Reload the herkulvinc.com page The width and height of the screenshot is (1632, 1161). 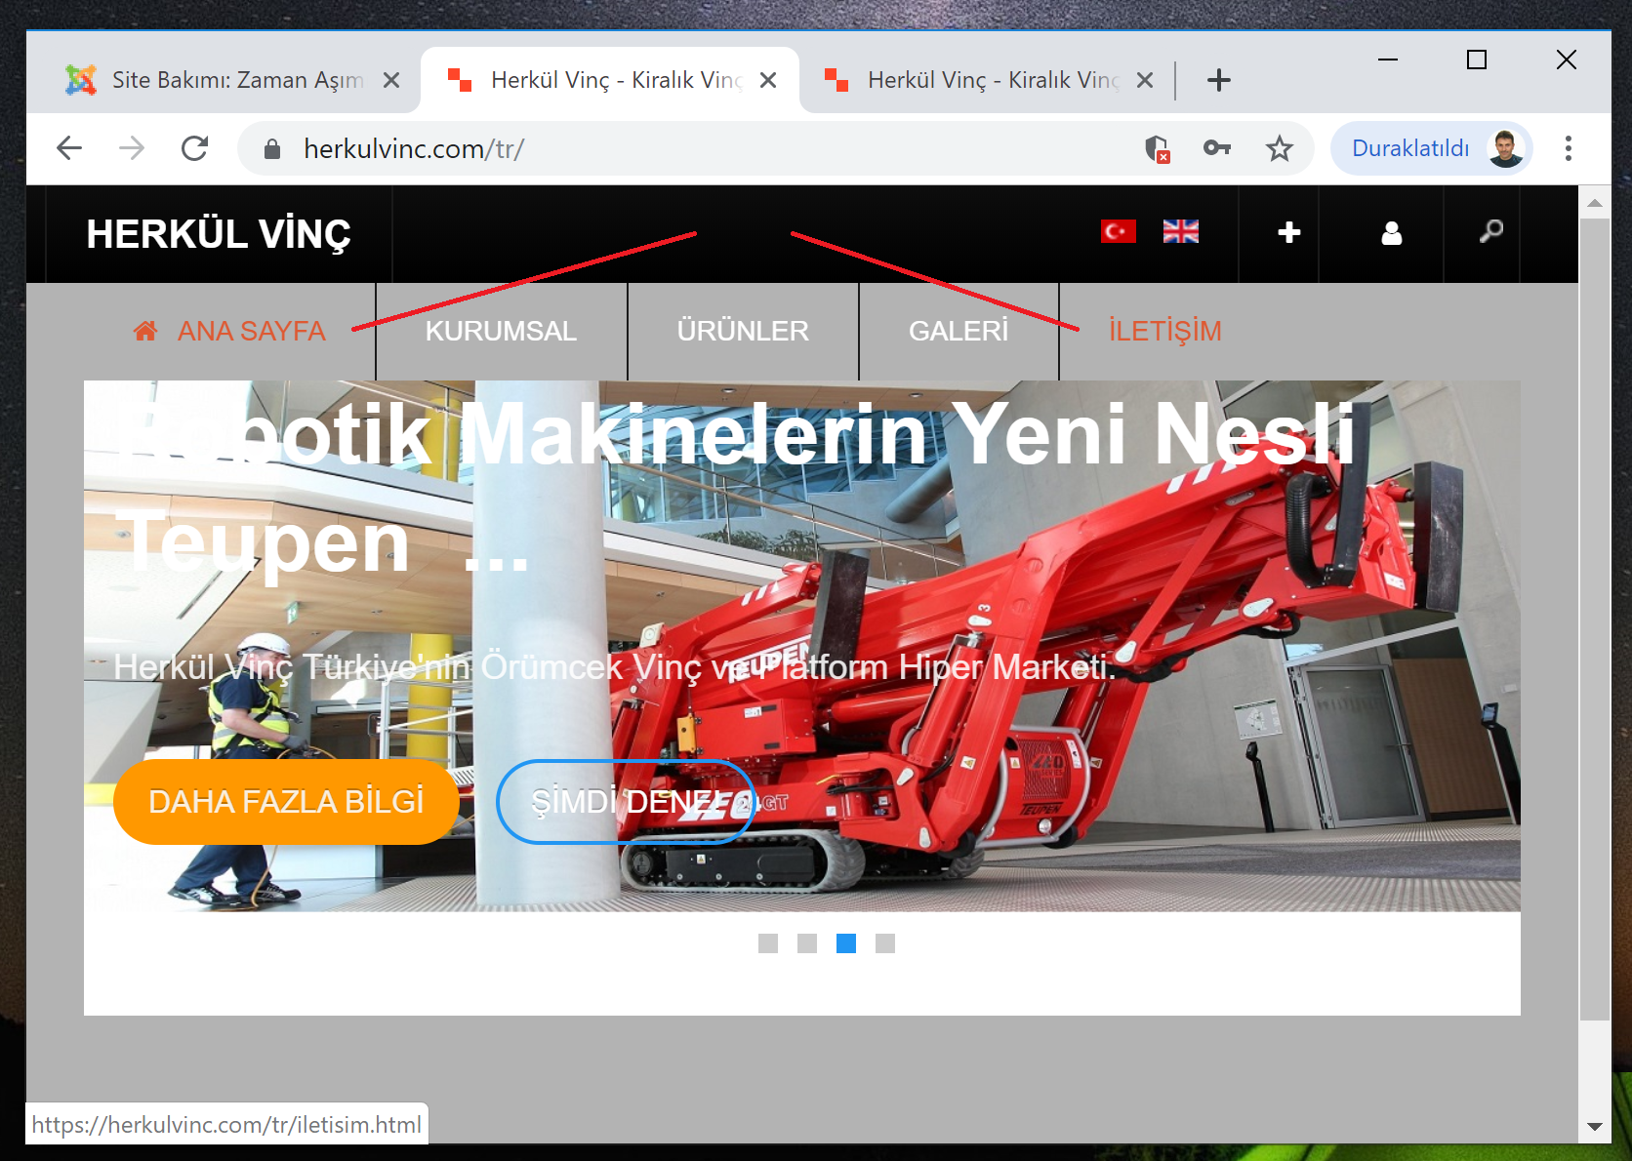195,148
